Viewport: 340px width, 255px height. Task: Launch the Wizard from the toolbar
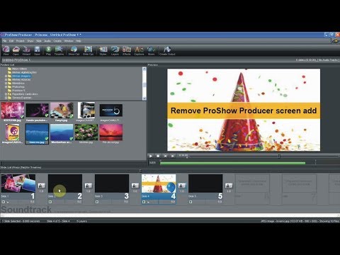tap(26, 50)
